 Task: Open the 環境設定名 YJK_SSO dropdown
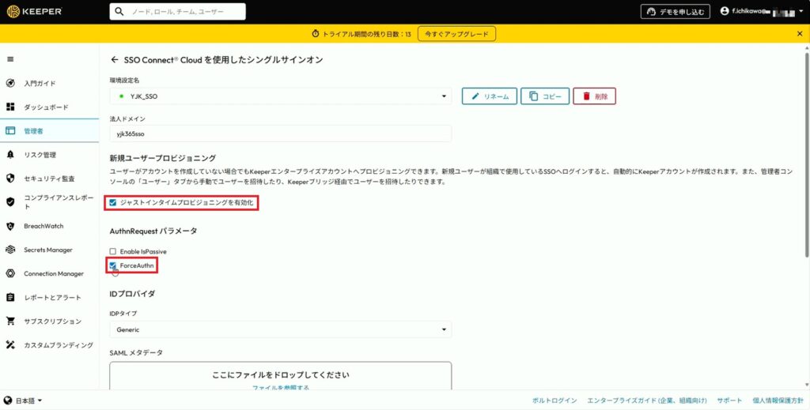tap(281, 96)
